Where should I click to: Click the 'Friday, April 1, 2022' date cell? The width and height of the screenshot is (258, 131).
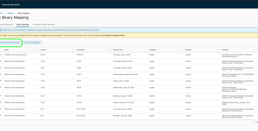click(121, 81)
